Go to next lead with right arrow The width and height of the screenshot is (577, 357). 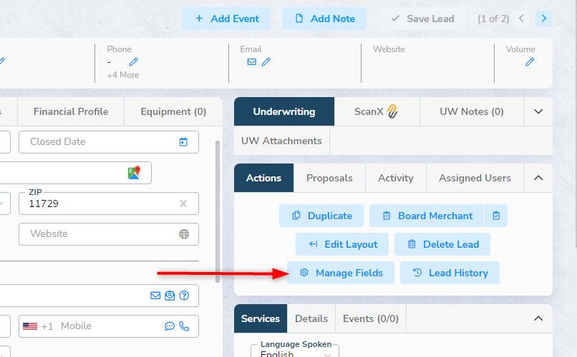[544, 19]
